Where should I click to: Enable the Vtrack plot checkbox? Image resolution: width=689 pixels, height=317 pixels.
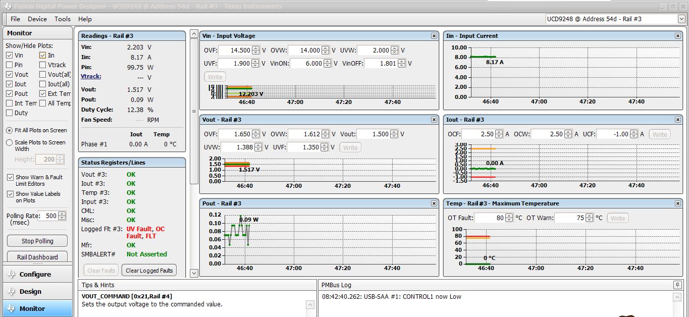click(43, 65)
